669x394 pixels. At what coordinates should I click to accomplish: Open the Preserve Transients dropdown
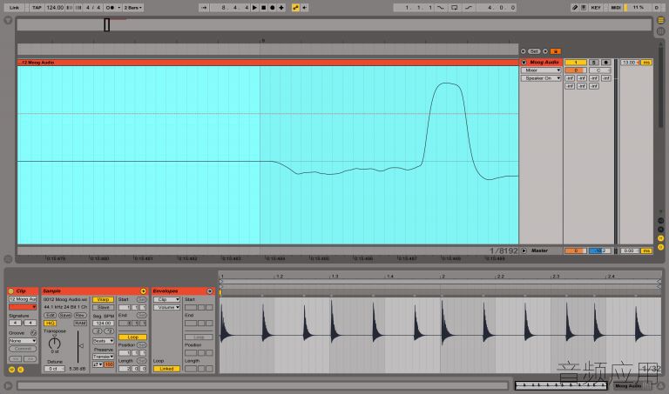pyautogui.click(x=103, y=357)
